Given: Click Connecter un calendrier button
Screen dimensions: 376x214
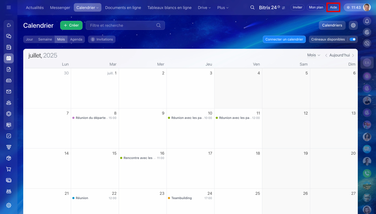Looking at the screenshot, I should pos(284,39).
